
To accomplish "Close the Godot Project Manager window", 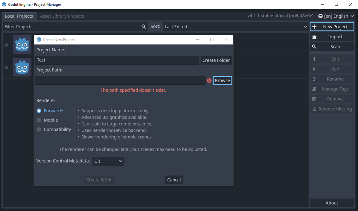I will tap(351, 4).
